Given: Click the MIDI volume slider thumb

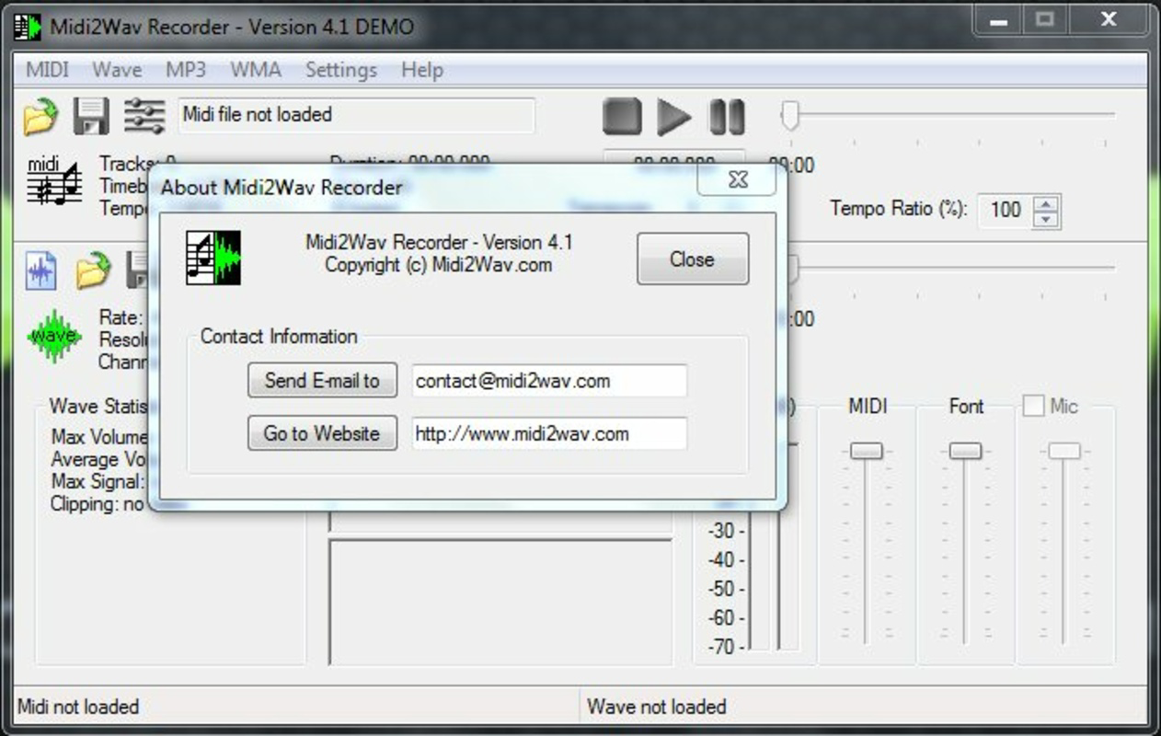Looking at the screenshot, I should (x=866, y=451).
